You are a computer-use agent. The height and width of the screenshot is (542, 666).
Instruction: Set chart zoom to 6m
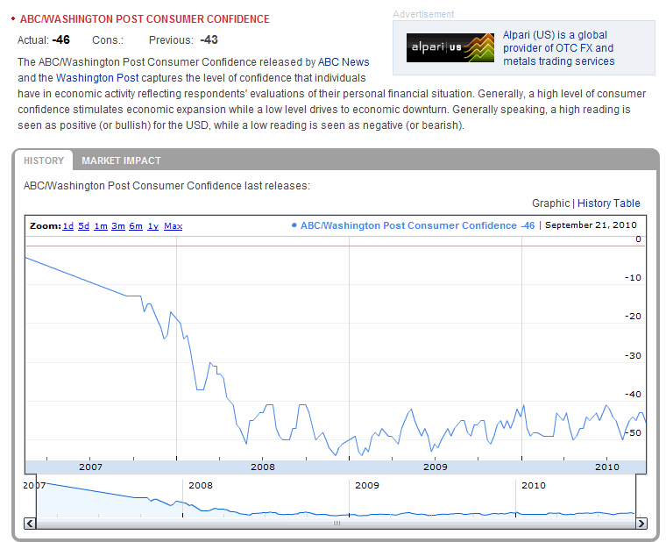coord(136,226)
